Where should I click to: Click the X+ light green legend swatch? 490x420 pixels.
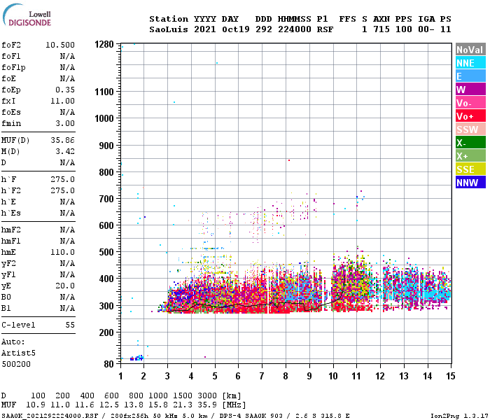pyautogui.click(x=470, y=155)
